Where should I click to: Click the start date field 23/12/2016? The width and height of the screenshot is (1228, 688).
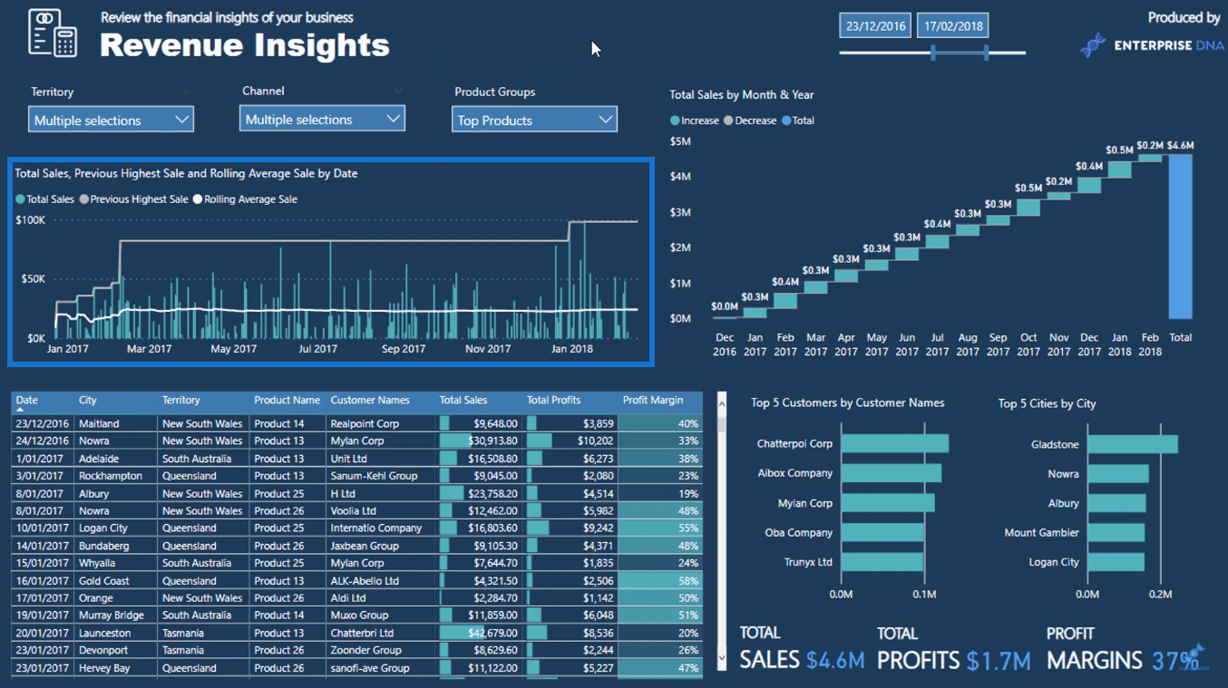[x=876, y=25]
